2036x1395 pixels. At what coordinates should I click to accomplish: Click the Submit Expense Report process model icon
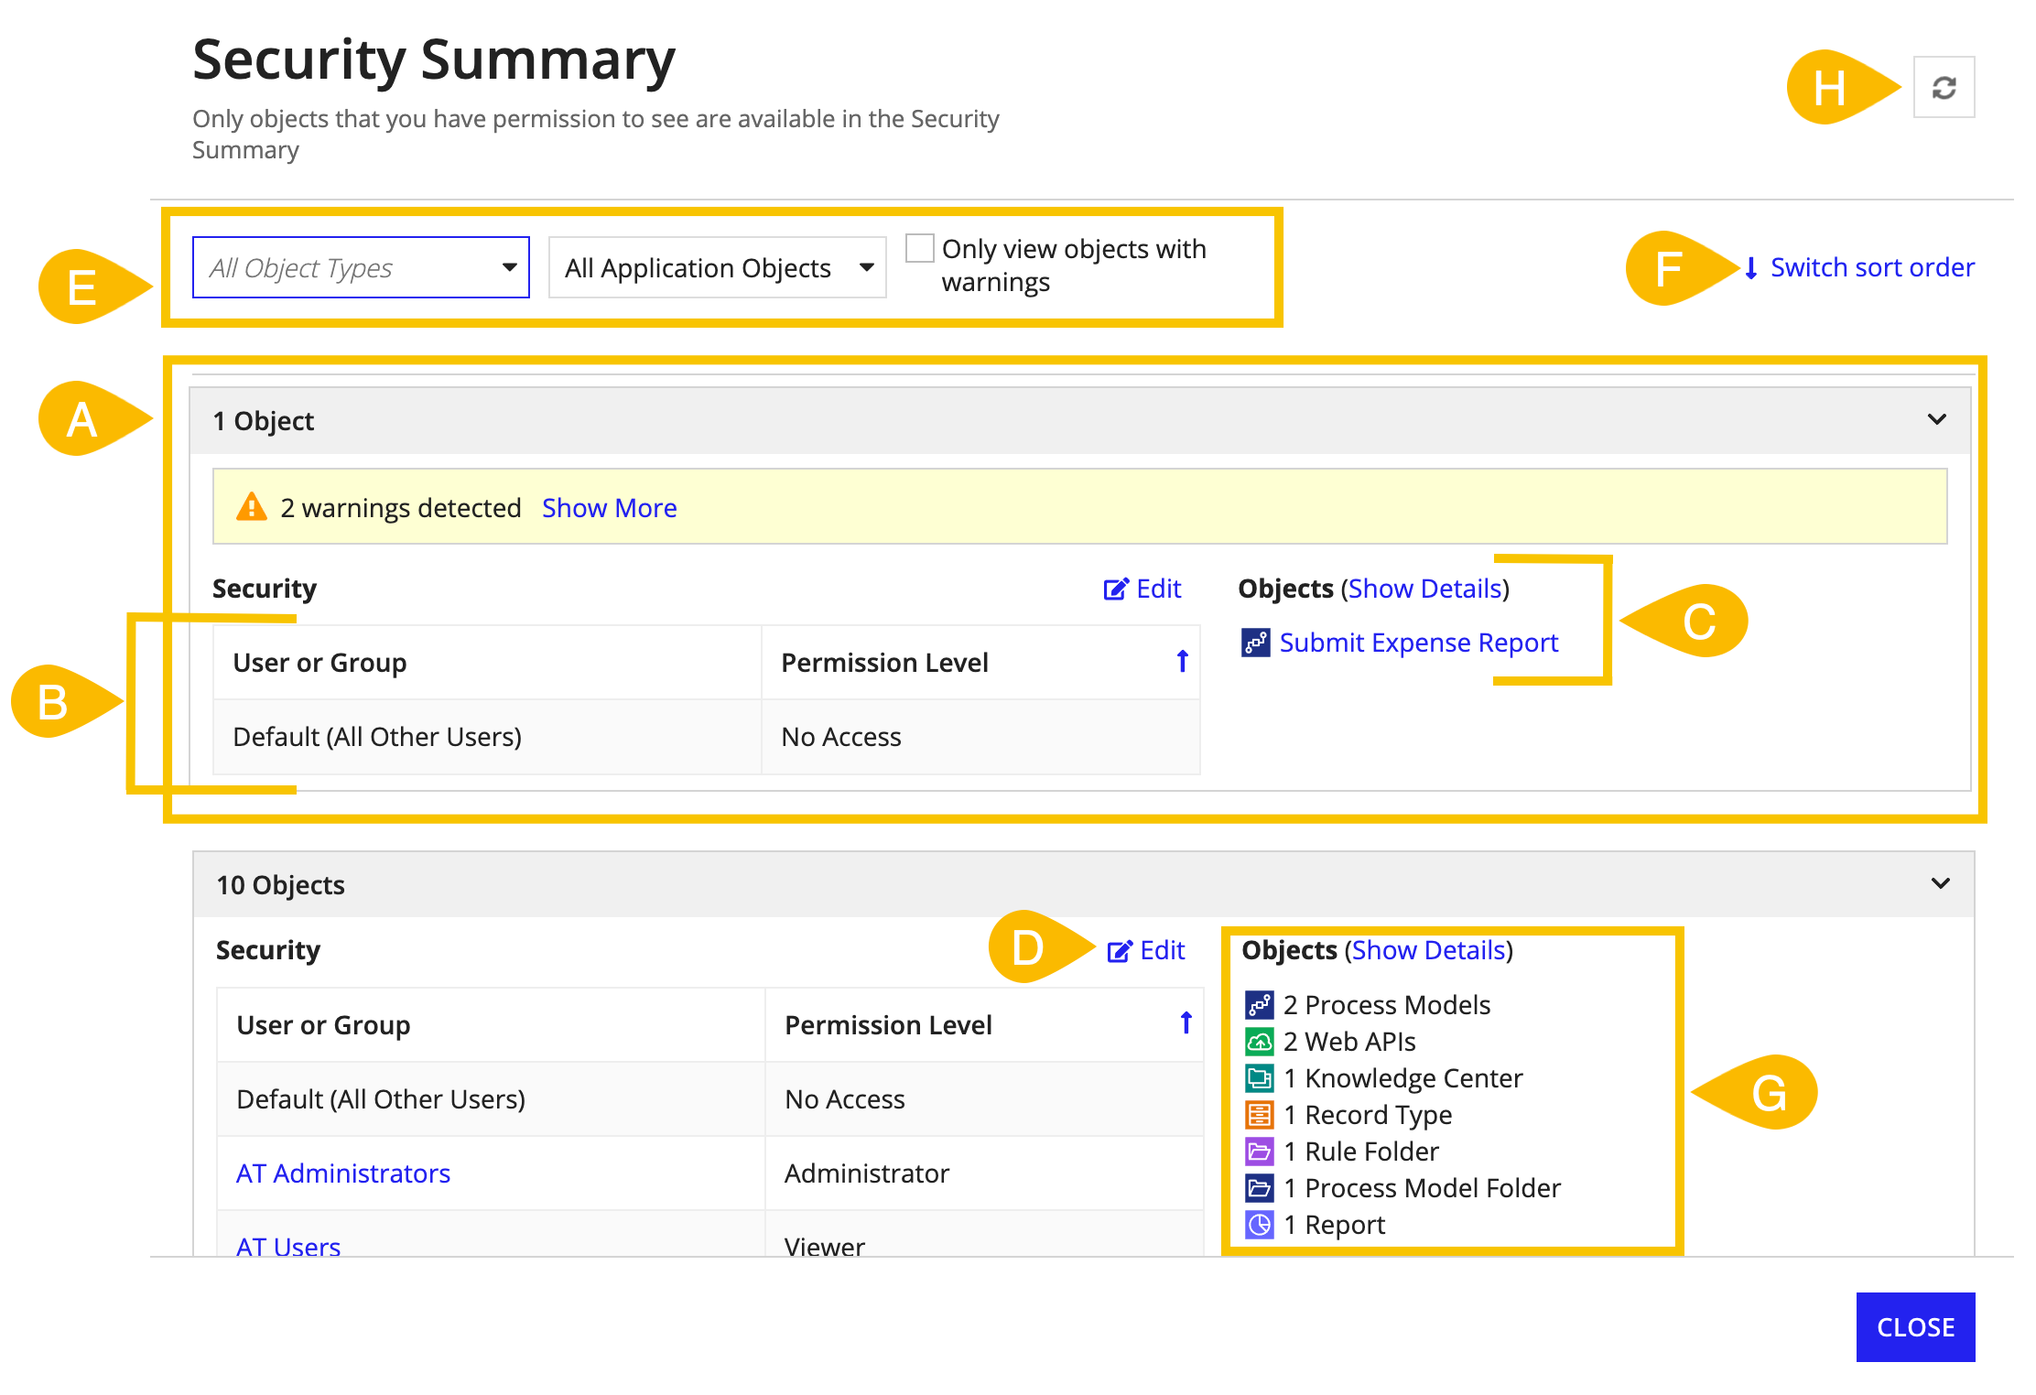click(1255, 643)
